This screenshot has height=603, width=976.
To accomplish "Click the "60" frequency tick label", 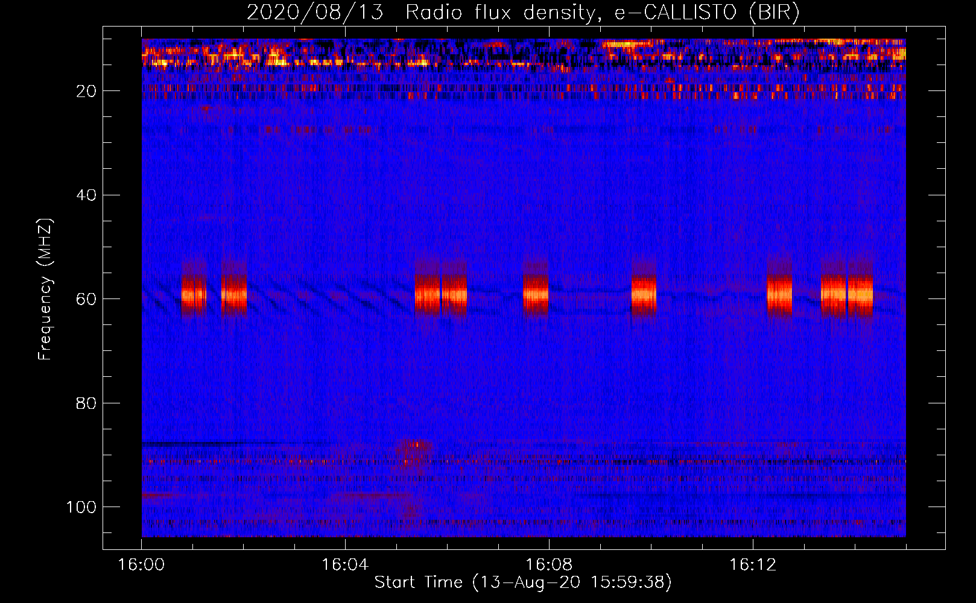I will pyautogui.click(x=86, y=299).
